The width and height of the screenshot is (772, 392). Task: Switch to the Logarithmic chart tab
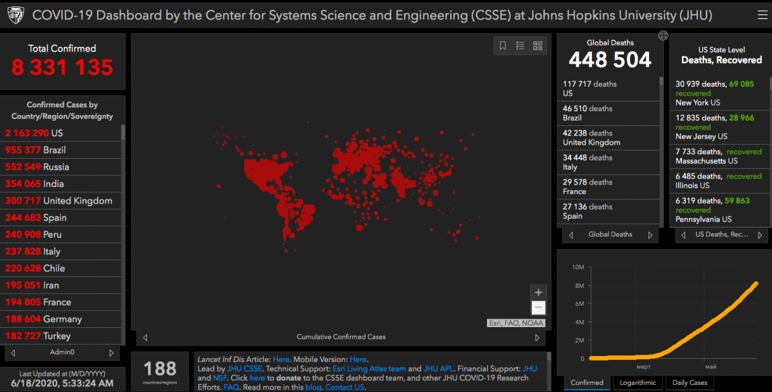[x=637, y=382]
